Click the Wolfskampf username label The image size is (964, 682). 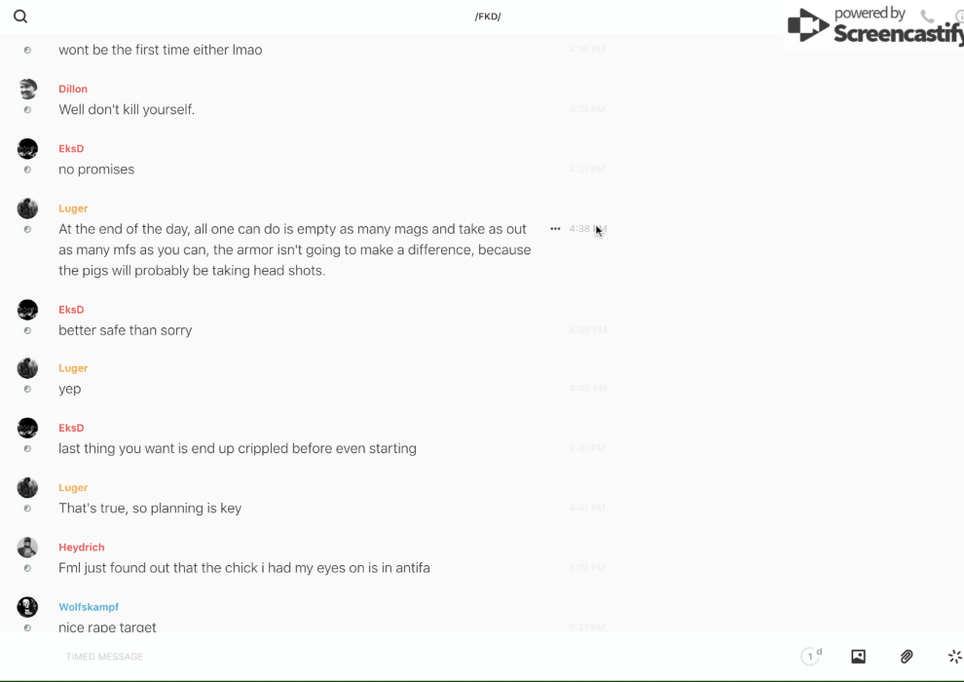coord(89,607)
